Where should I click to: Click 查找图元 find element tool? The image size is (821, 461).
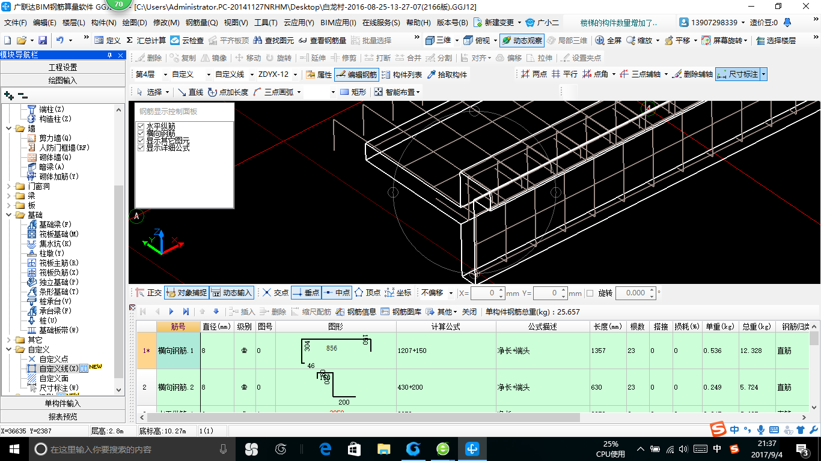pos(274,40)
